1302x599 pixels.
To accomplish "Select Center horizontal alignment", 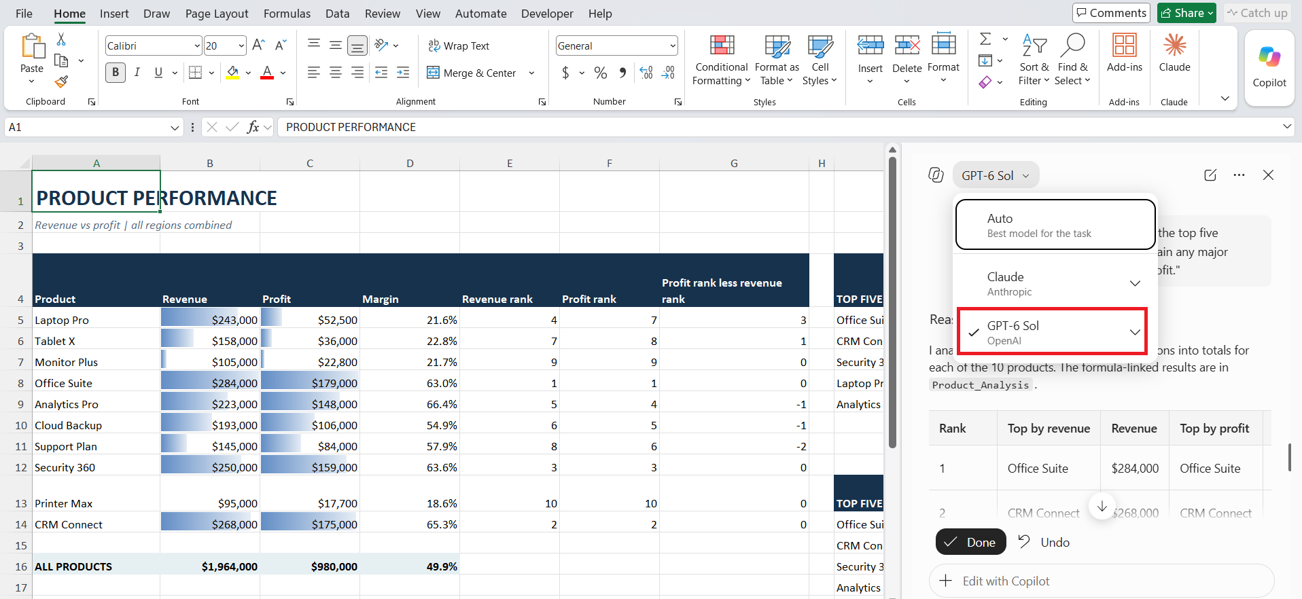I will pos(335,72).
